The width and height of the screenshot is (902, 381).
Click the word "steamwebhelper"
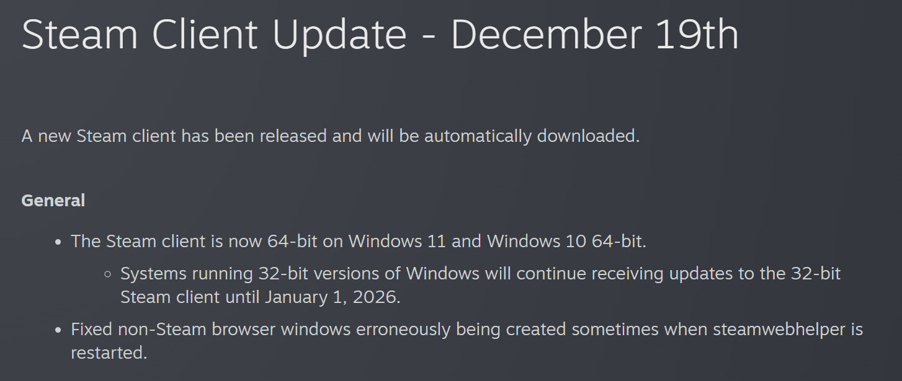pyautogui.click(x=779, y=329)
